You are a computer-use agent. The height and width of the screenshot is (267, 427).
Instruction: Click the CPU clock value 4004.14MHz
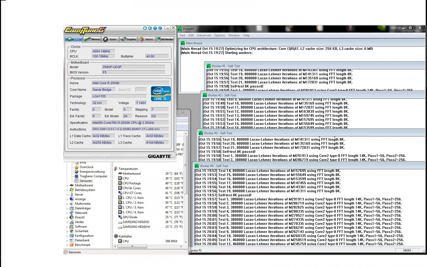(103, 51)
